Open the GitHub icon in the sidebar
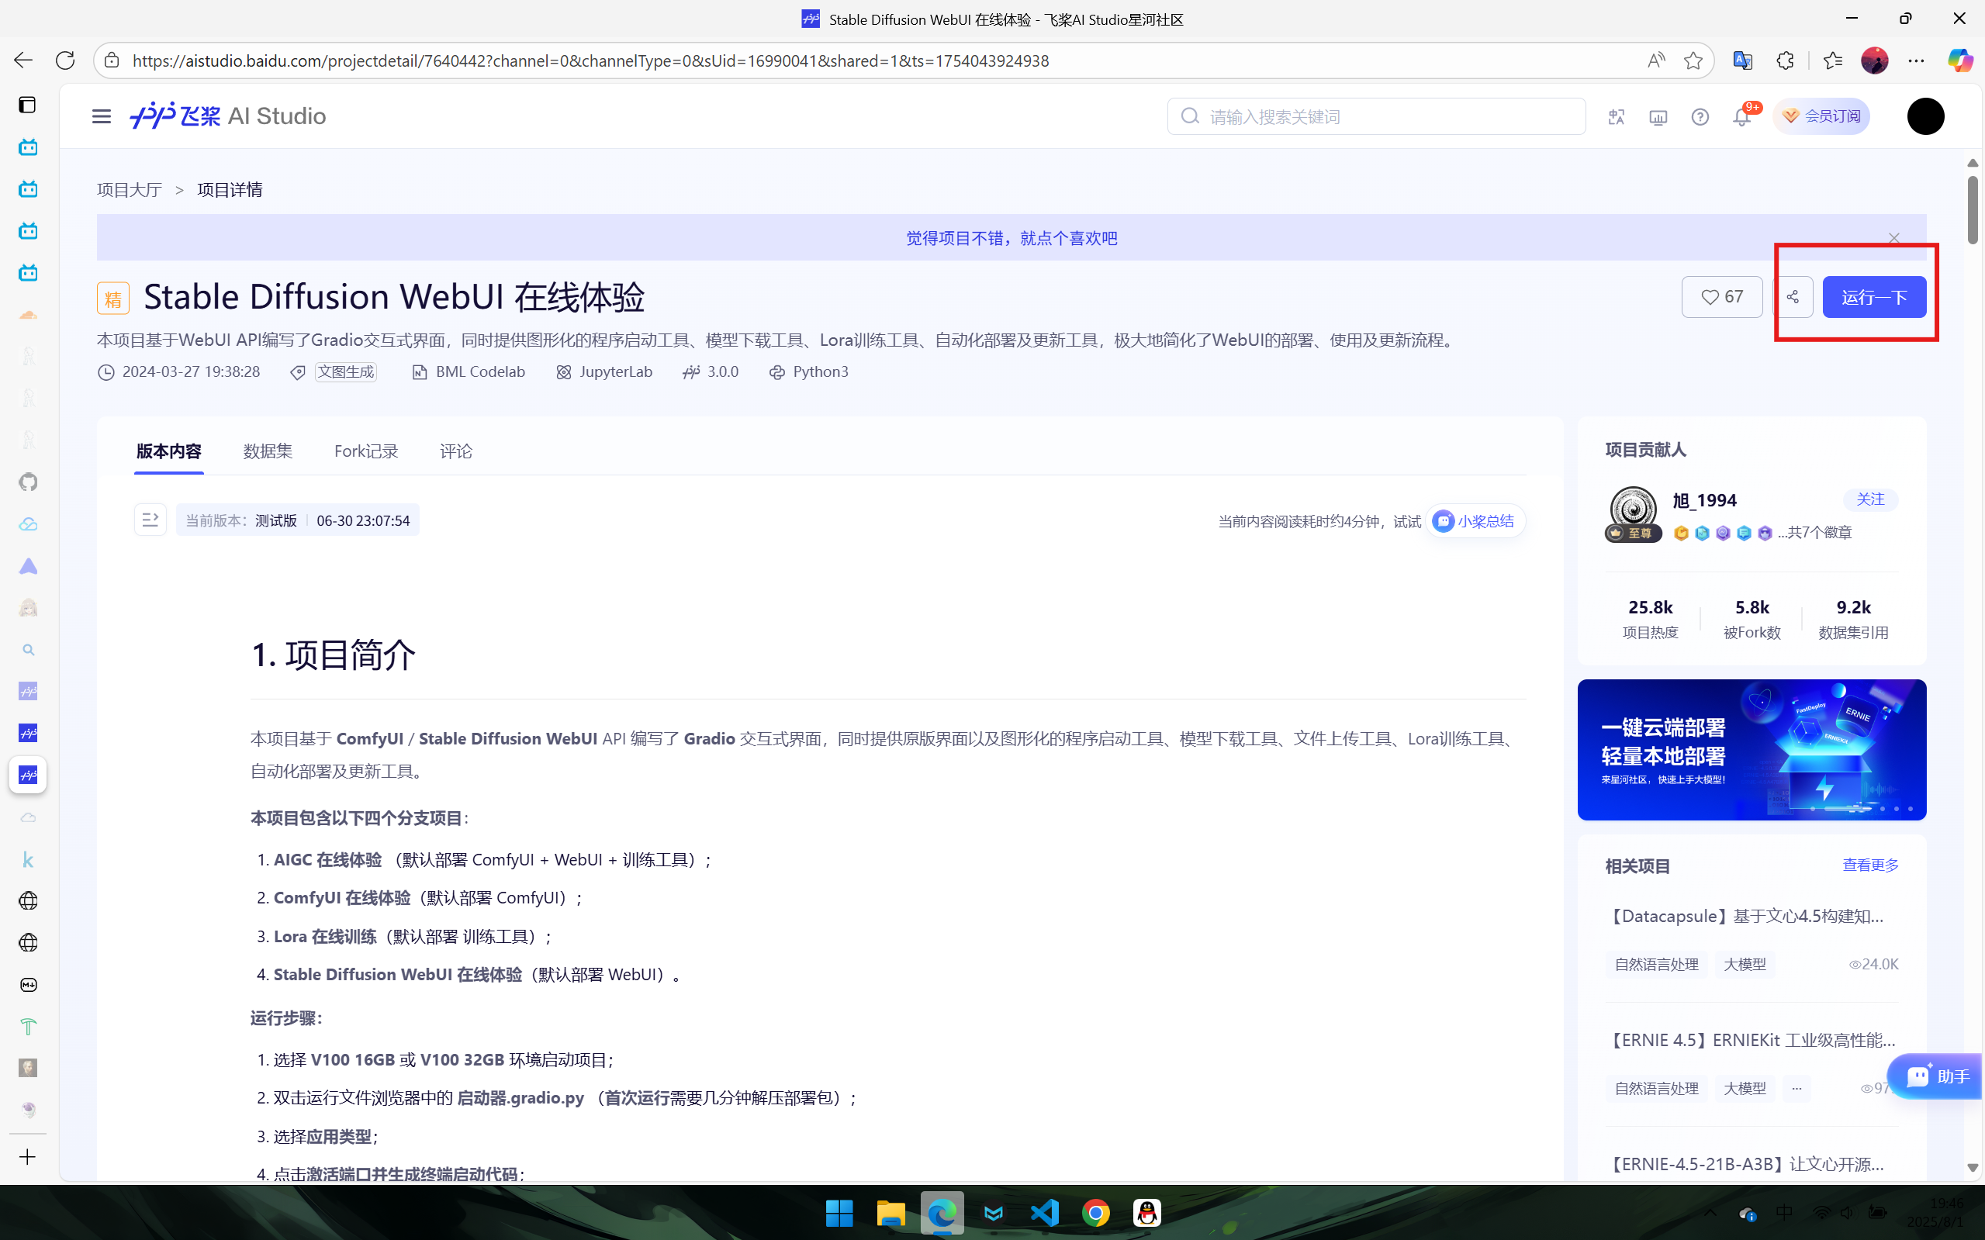 click(28, 482)
